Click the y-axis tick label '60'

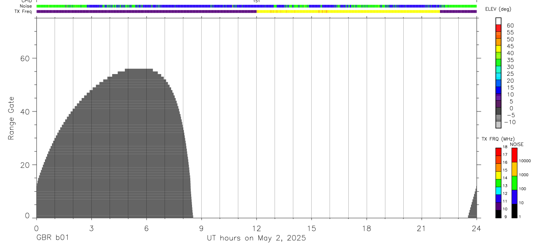coord(24,58)
